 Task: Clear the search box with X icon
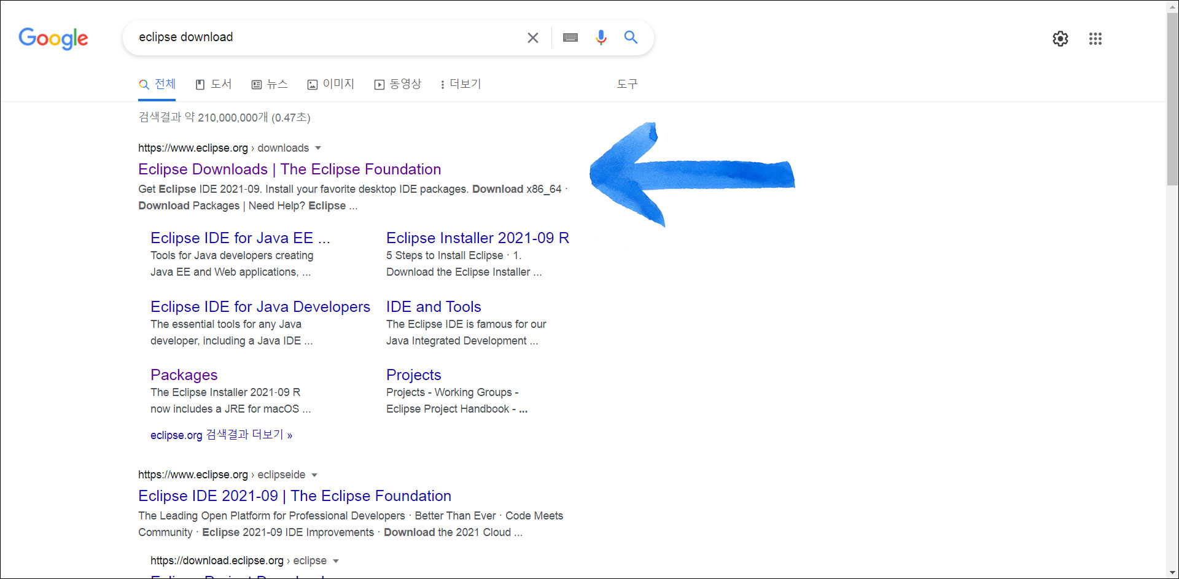[533, 37]
